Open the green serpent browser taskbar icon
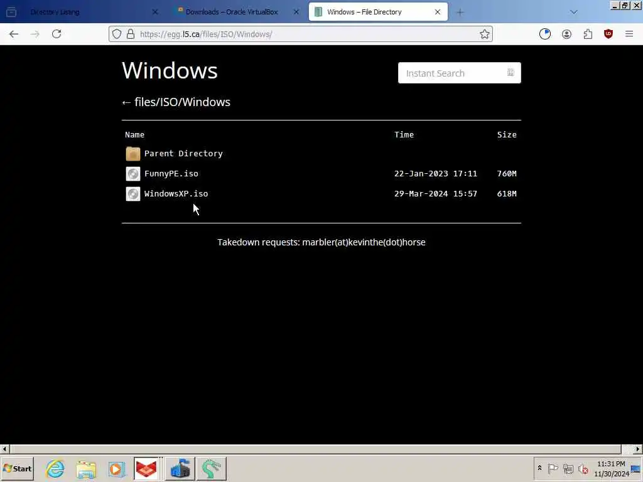Image resolution: width=643 pixels, height=482 pixels. [211, 468]
